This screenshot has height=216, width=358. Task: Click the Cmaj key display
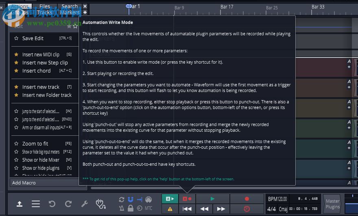pos(283,209)
